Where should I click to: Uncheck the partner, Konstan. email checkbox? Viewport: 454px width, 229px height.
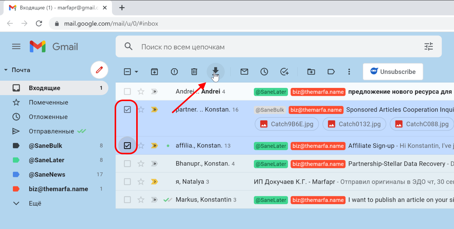(x=127, y=110)
